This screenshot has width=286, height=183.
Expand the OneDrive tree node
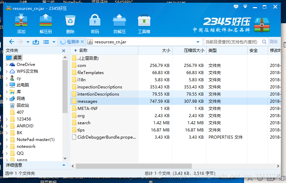7,65
